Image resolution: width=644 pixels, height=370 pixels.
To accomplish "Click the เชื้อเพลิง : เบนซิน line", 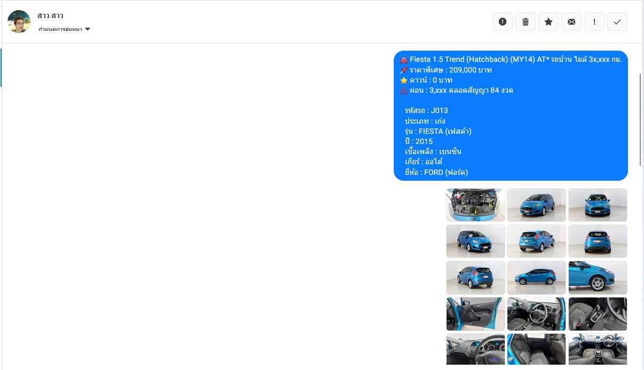I will 433,151.
